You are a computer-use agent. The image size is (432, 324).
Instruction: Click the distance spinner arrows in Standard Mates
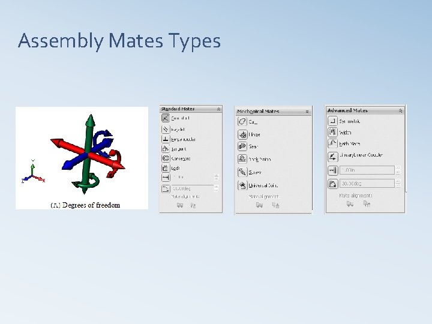(217, 177)
